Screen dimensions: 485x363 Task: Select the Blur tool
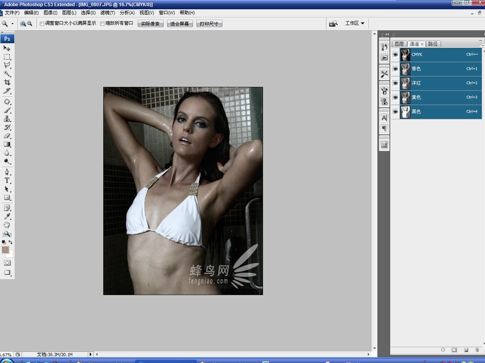click(x=7, y=153)
